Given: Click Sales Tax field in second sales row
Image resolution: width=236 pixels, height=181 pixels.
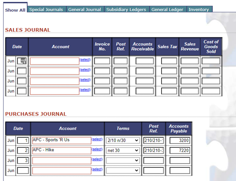Looking at the screenshot, I should [x=169, y=71].
